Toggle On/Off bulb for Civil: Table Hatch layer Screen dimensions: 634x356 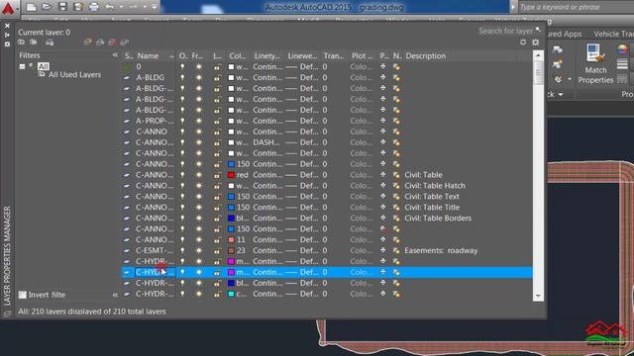point(182,186)
